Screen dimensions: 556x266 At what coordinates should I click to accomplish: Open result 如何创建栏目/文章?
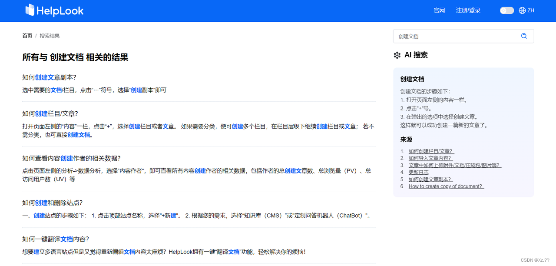[x=50, y=113]
